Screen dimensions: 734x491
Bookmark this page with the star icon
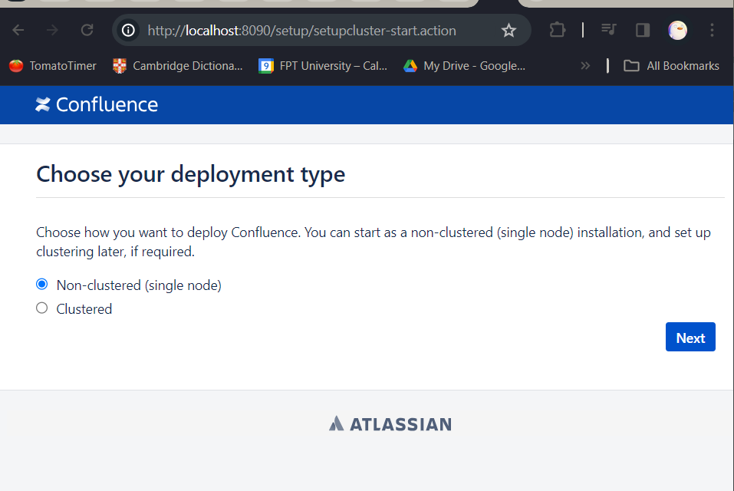click(509, 31)
